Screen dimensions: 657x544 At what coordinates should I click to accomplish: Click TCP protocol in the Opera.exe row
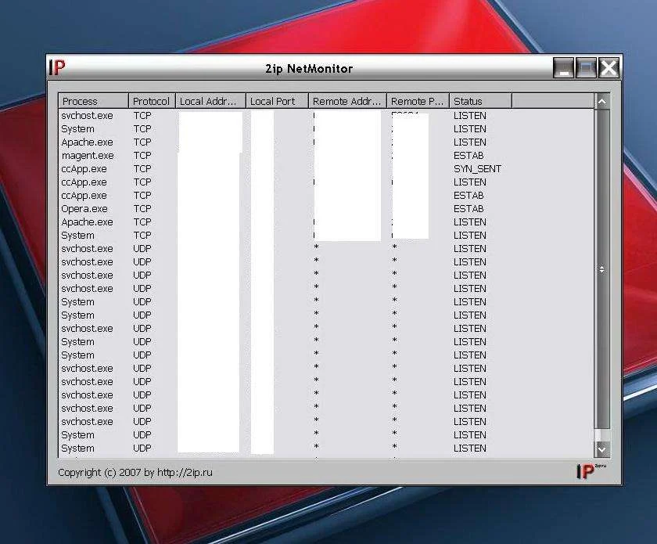click(142, 209)
